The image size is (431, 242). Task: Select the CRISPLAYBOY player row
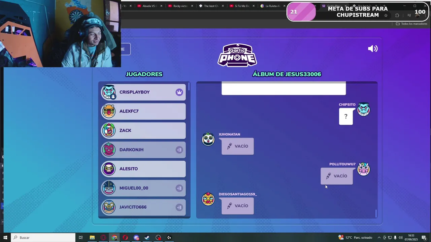pyautogui.click(x=143, y=92)
